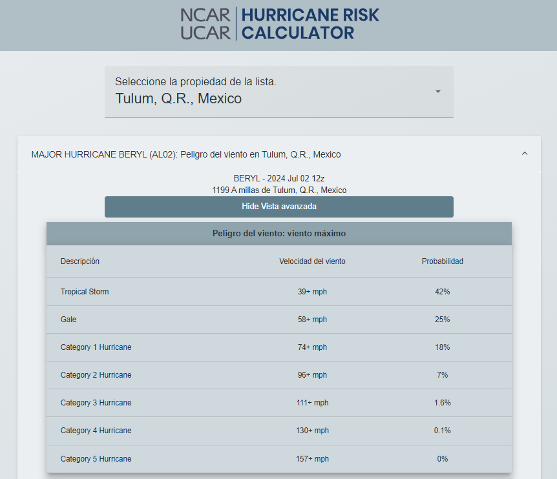Click the Descripción column header

(x=80, y=261)
